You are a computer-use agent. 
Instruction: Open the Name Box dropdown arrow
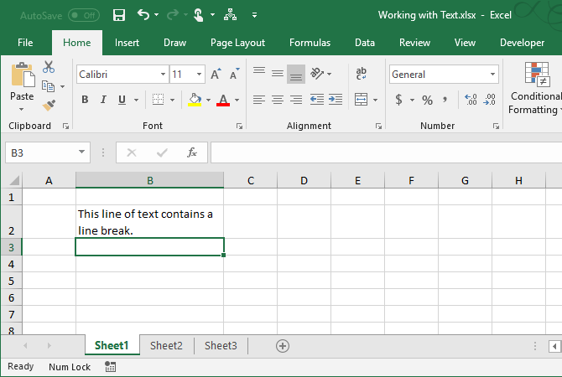(81, 152)
